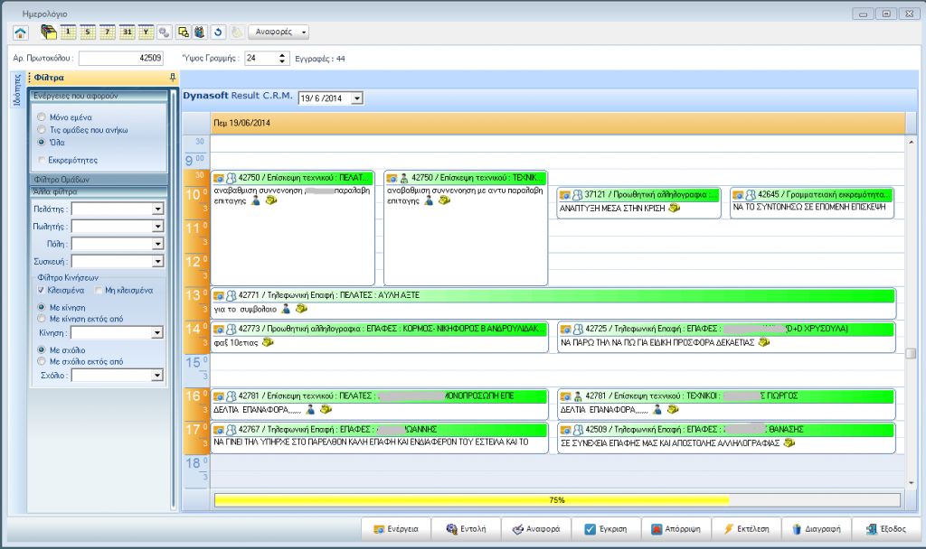
Task: Select the 'Με σχόλιο' radio button
Action: pyautogui.click(x=42, y=349)
